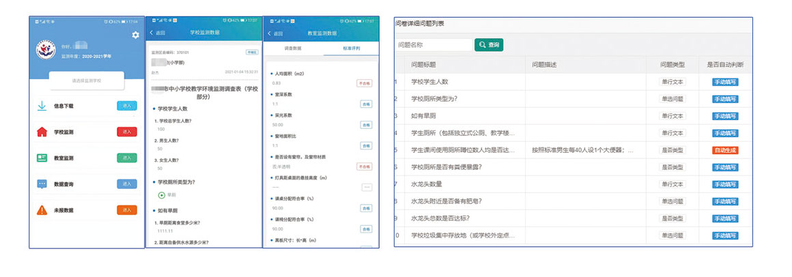This screenshot has height=277, width=792.
Task: Click the 不合格 result for 人均面积
Action: coord(365,83)
